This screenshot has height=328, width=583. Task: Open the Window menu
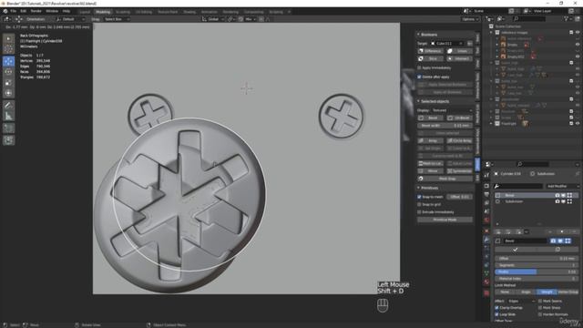tap(52, 11)
